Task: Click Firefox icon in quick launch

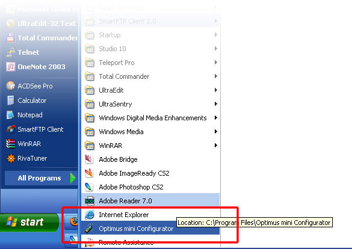Action: 73,221
